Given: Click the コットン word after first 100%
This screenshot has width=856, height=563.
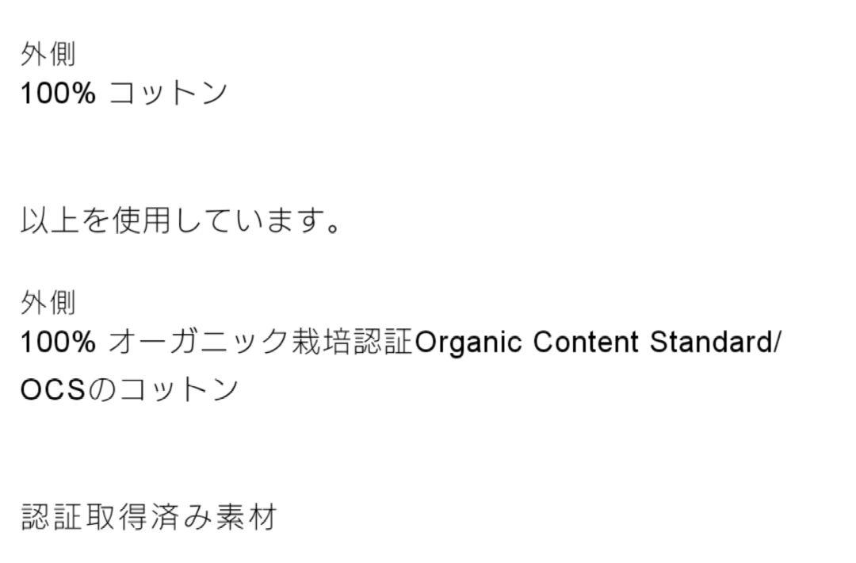Looking at the screenshot, I should click(x=168, y=92).
